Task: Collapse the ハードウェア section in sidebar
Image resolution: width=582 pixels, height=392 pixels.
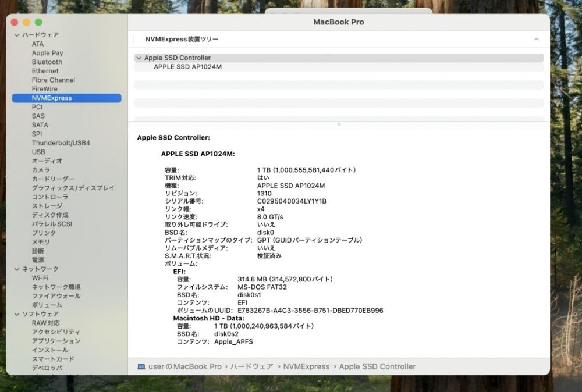Action: 17,35
